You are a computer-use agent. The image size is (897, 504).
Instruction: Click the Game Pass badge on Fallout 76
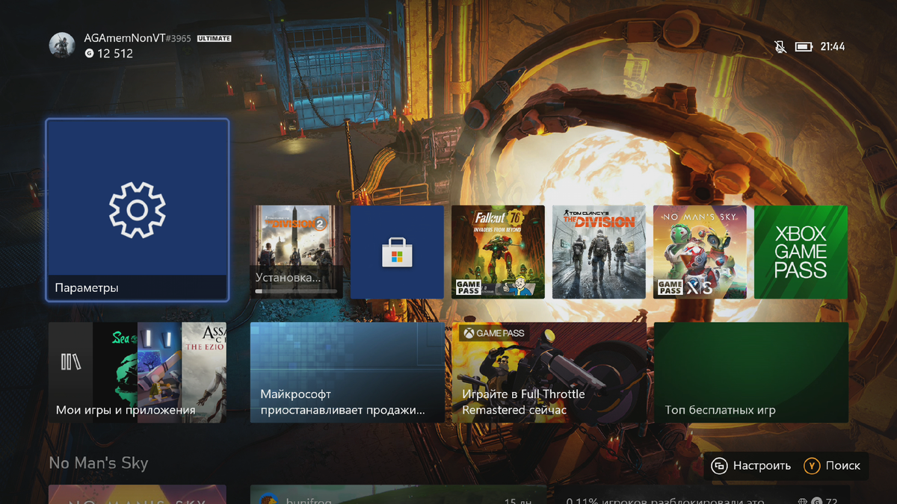pyautogui.click(x=468, y=287)
